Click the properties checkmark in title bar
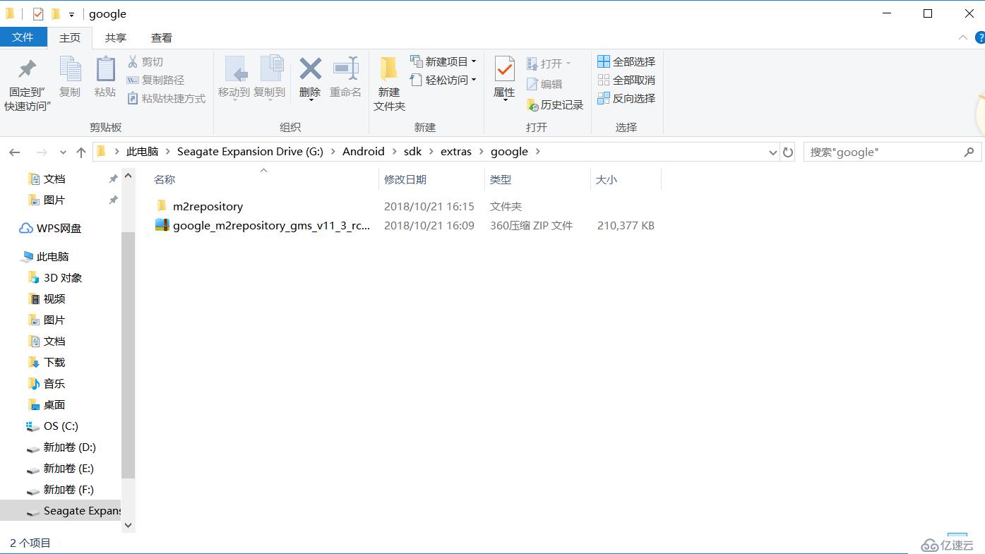 (x=38, y=13)
